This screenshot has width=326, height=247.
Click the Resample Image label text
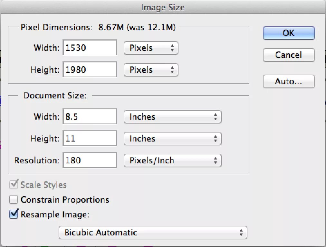[55, 215]
